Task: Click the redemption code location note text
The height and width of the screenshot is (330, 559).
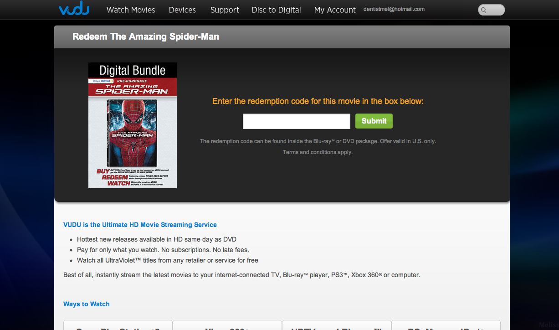Action: [318, 141]
